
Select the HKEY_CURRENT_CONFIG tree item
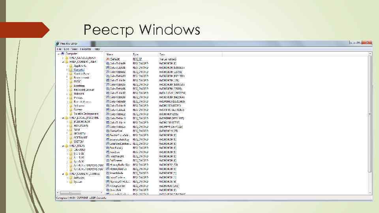coord(84,174)
